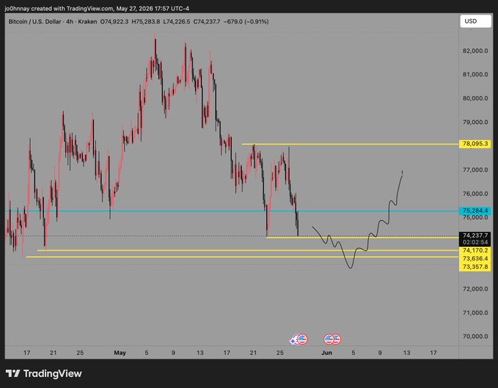Click the 76,000.0 price axis label

475,194
